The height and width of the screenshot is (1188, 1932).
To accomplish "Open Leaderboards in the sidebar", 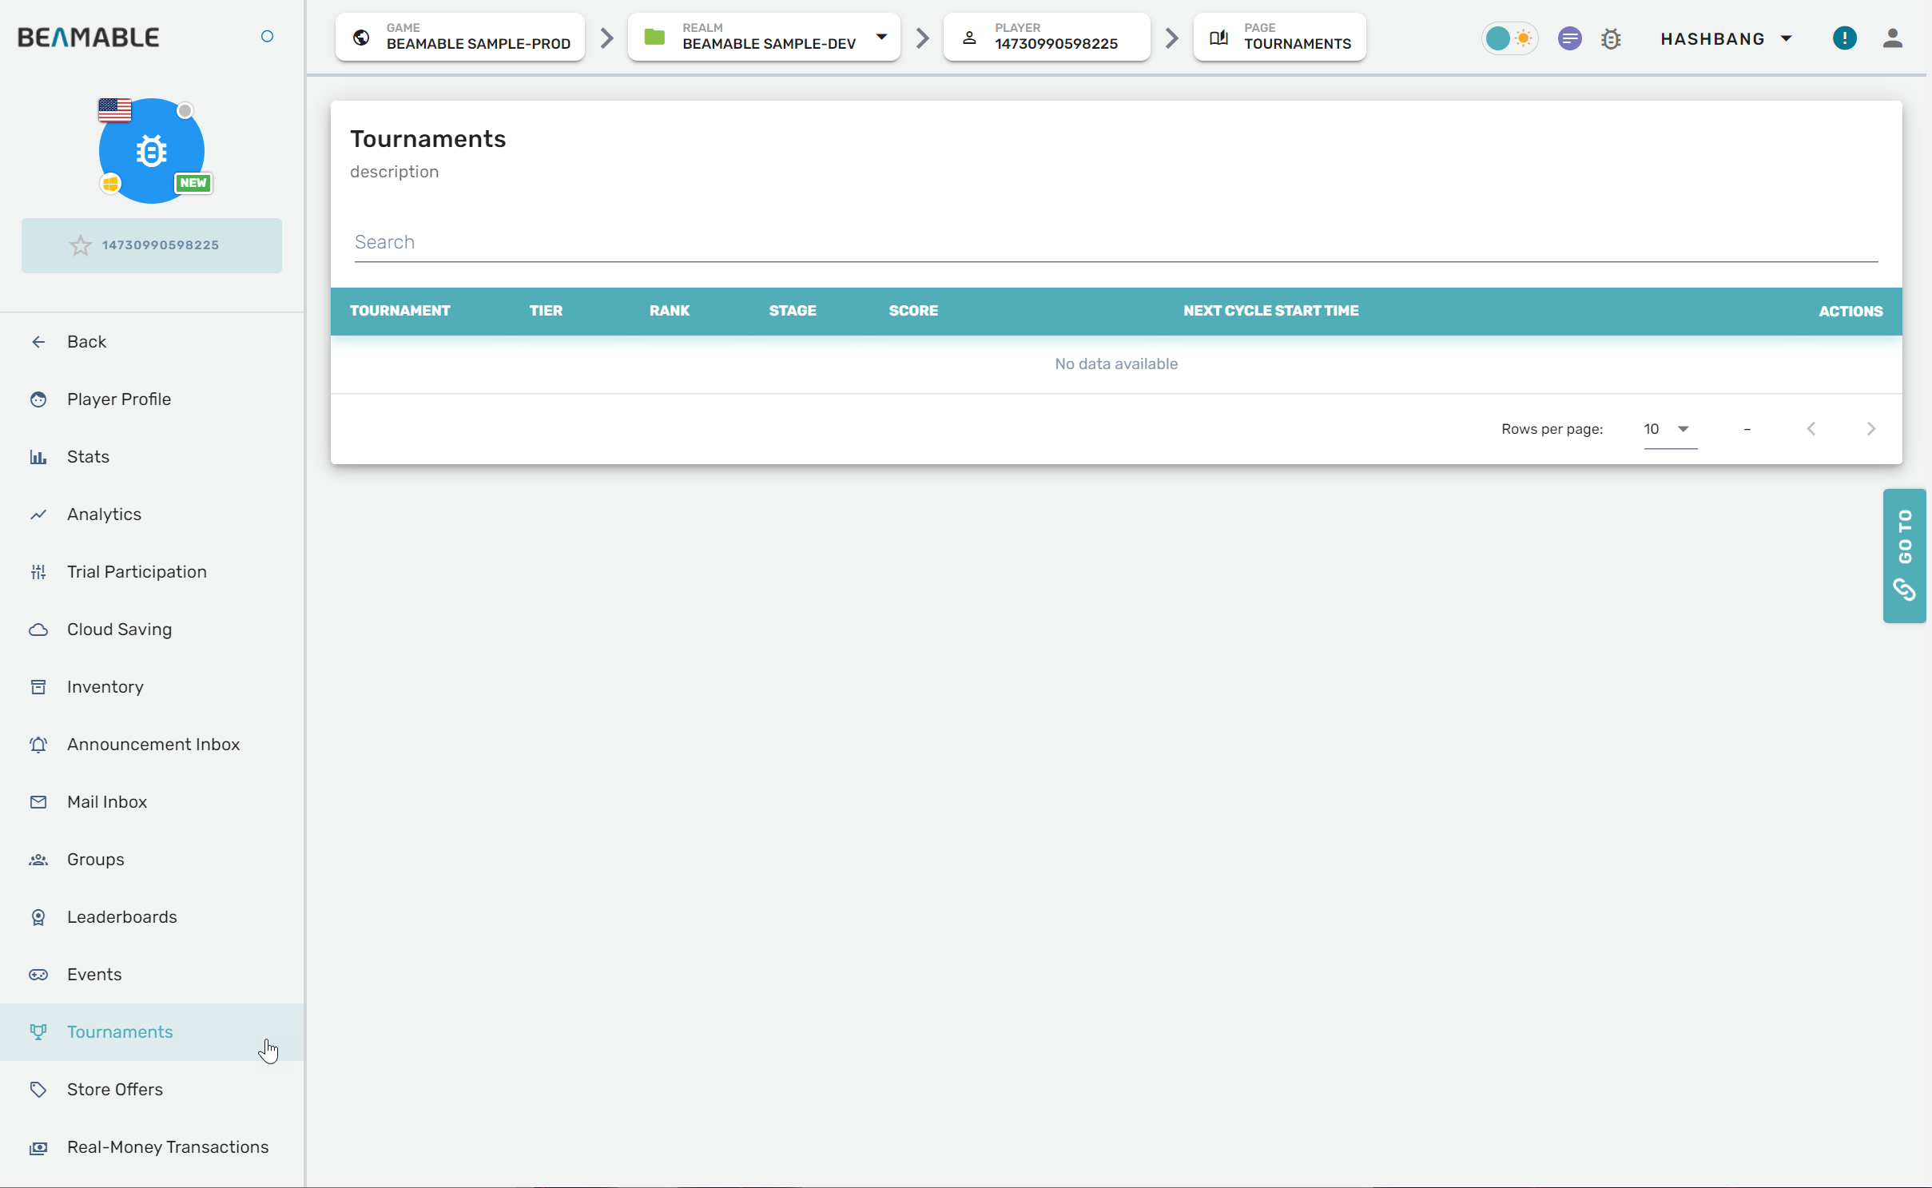I will (121, 916).
